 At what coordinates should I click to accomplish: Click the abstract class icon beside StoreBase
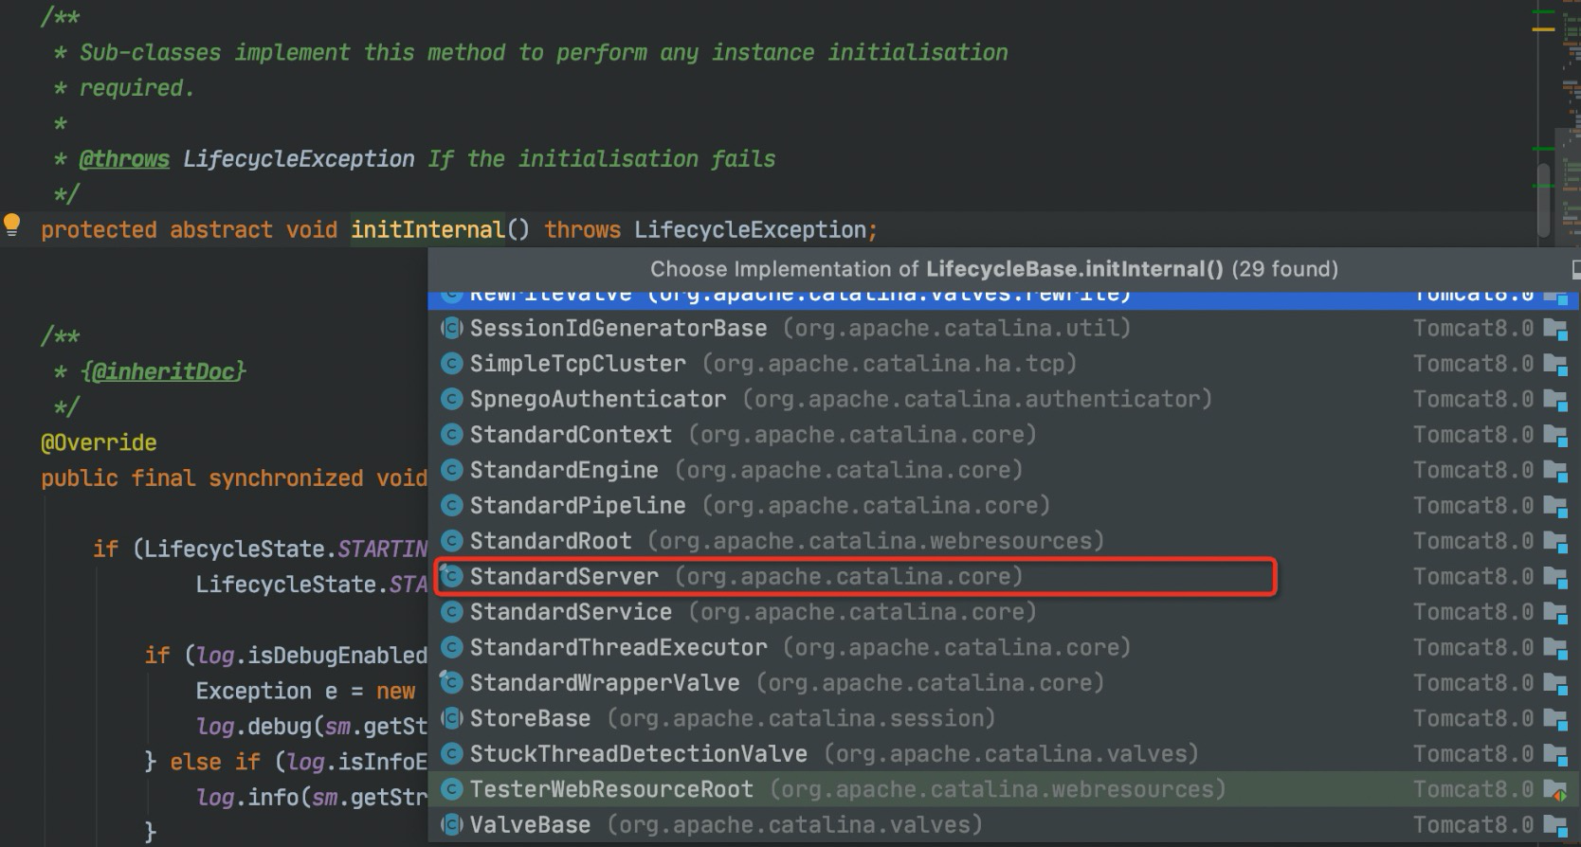pyautogui.click(x=452, y=719)
